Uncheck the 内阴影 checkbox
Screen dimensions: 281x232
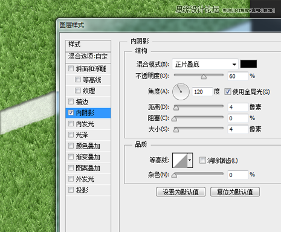71,112
